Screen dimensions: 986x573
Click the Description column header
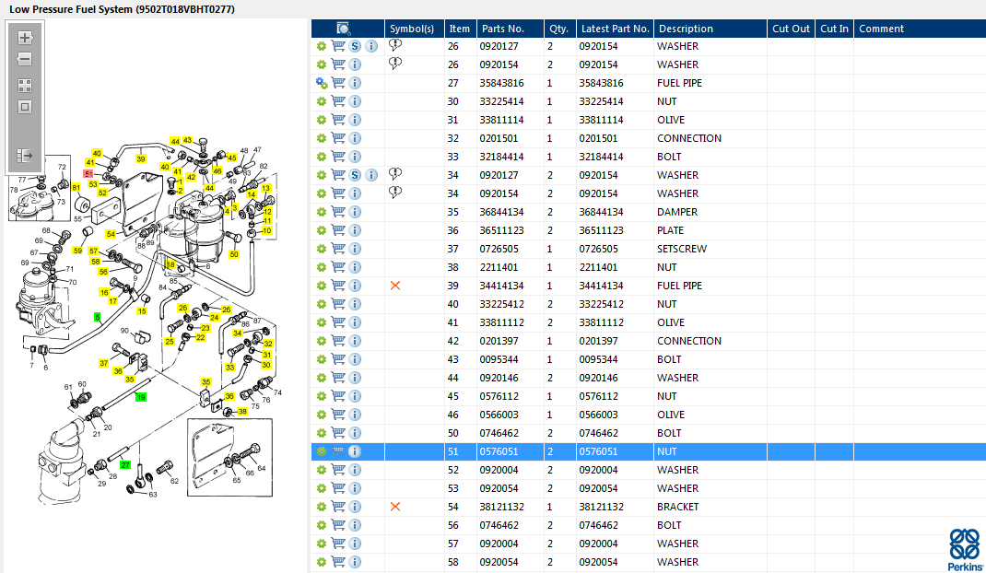click(x=710, y=29)
